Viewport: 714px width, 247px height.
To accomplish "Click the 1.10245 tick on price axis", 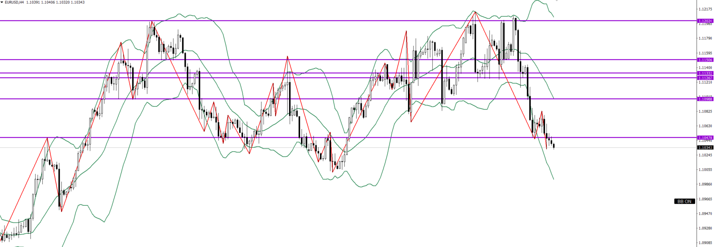I will (705, 155).
